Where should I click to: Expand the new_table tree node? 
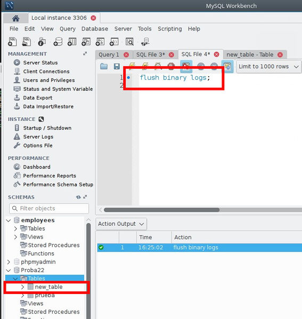(22, 287)
